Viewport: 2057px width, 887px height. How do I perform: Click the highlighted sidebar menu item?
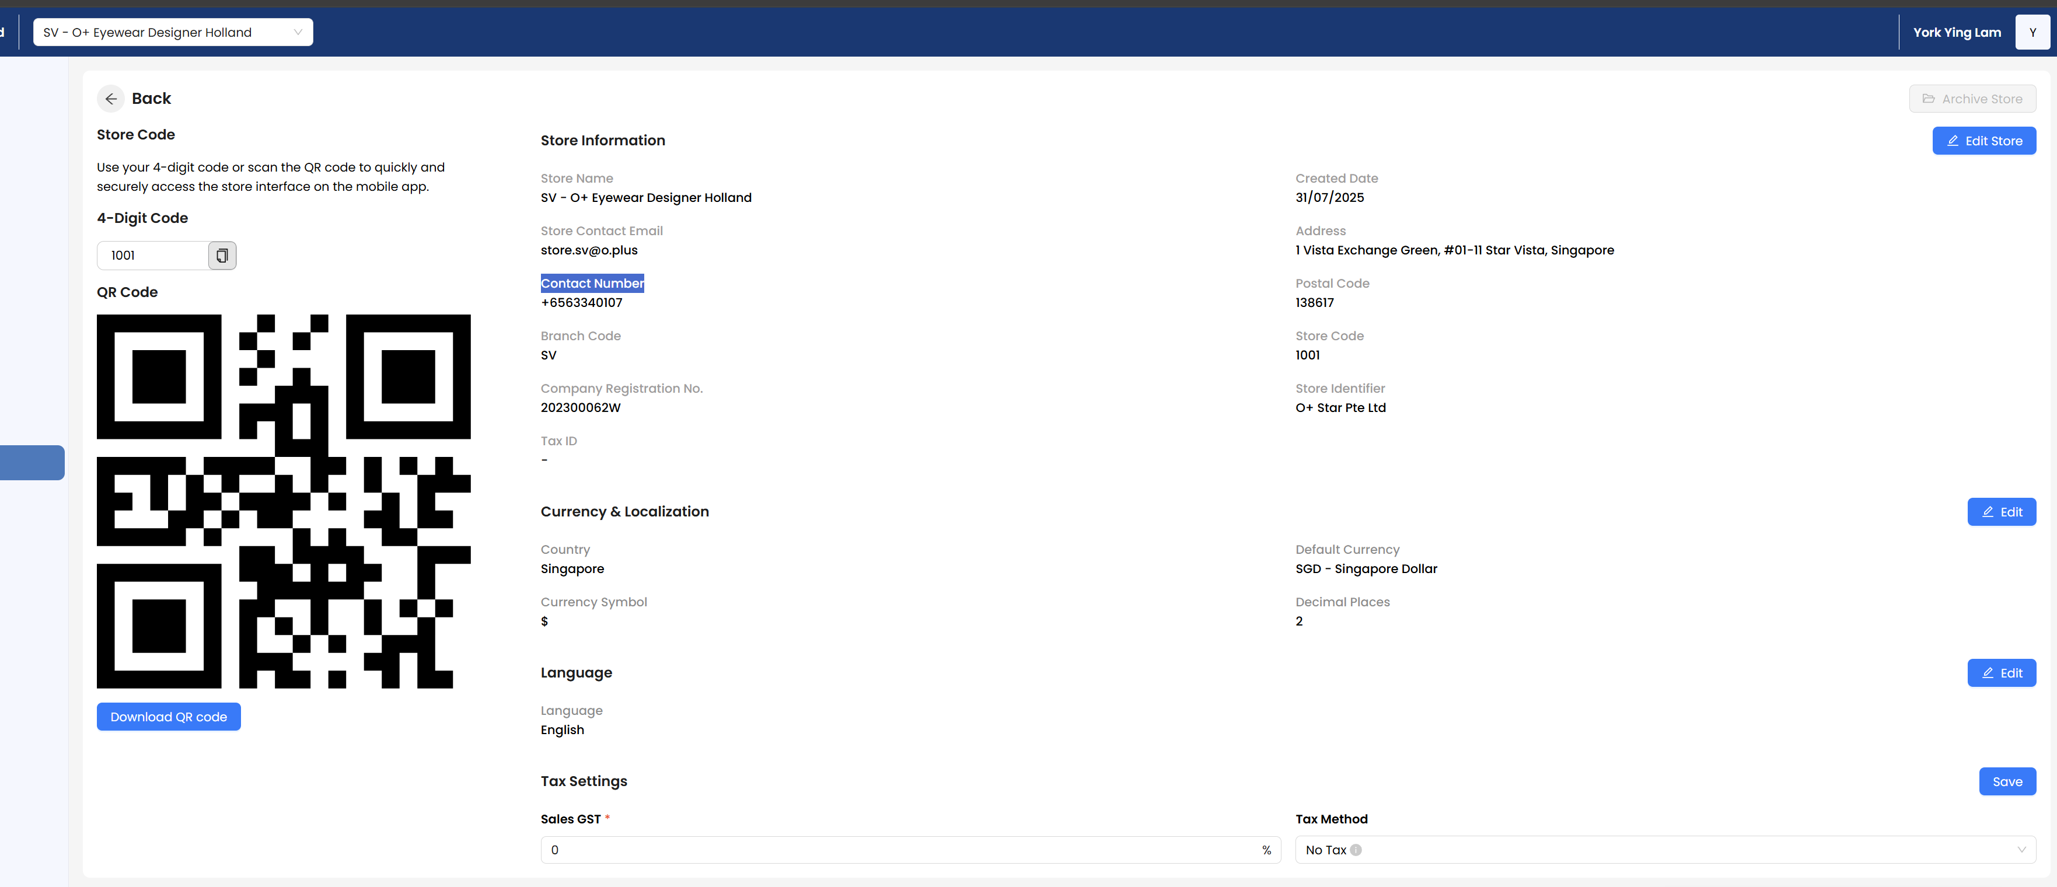[32, 463]
